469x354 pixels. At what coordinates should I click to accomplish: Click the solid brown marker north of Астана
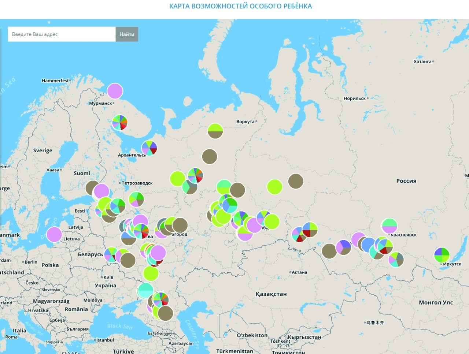[x=329, y=251]
